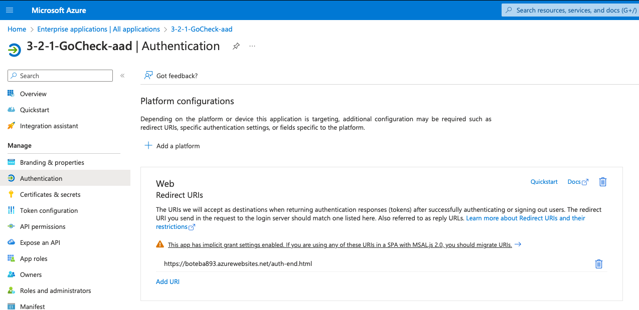Viewport: 639px width, 310px height.
Task: Click the Overview grid icon
Action: pyautogui.click(x=11, y=94)
